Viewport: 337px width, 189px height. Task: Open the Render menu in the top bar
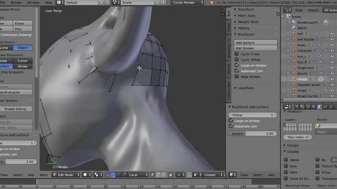pyautogui.click(x=16, y=3)
